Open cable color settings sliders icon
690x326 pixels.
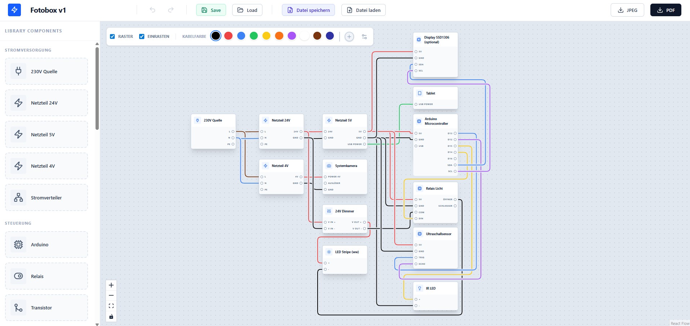pyautogui.click(x=364, y=36)
